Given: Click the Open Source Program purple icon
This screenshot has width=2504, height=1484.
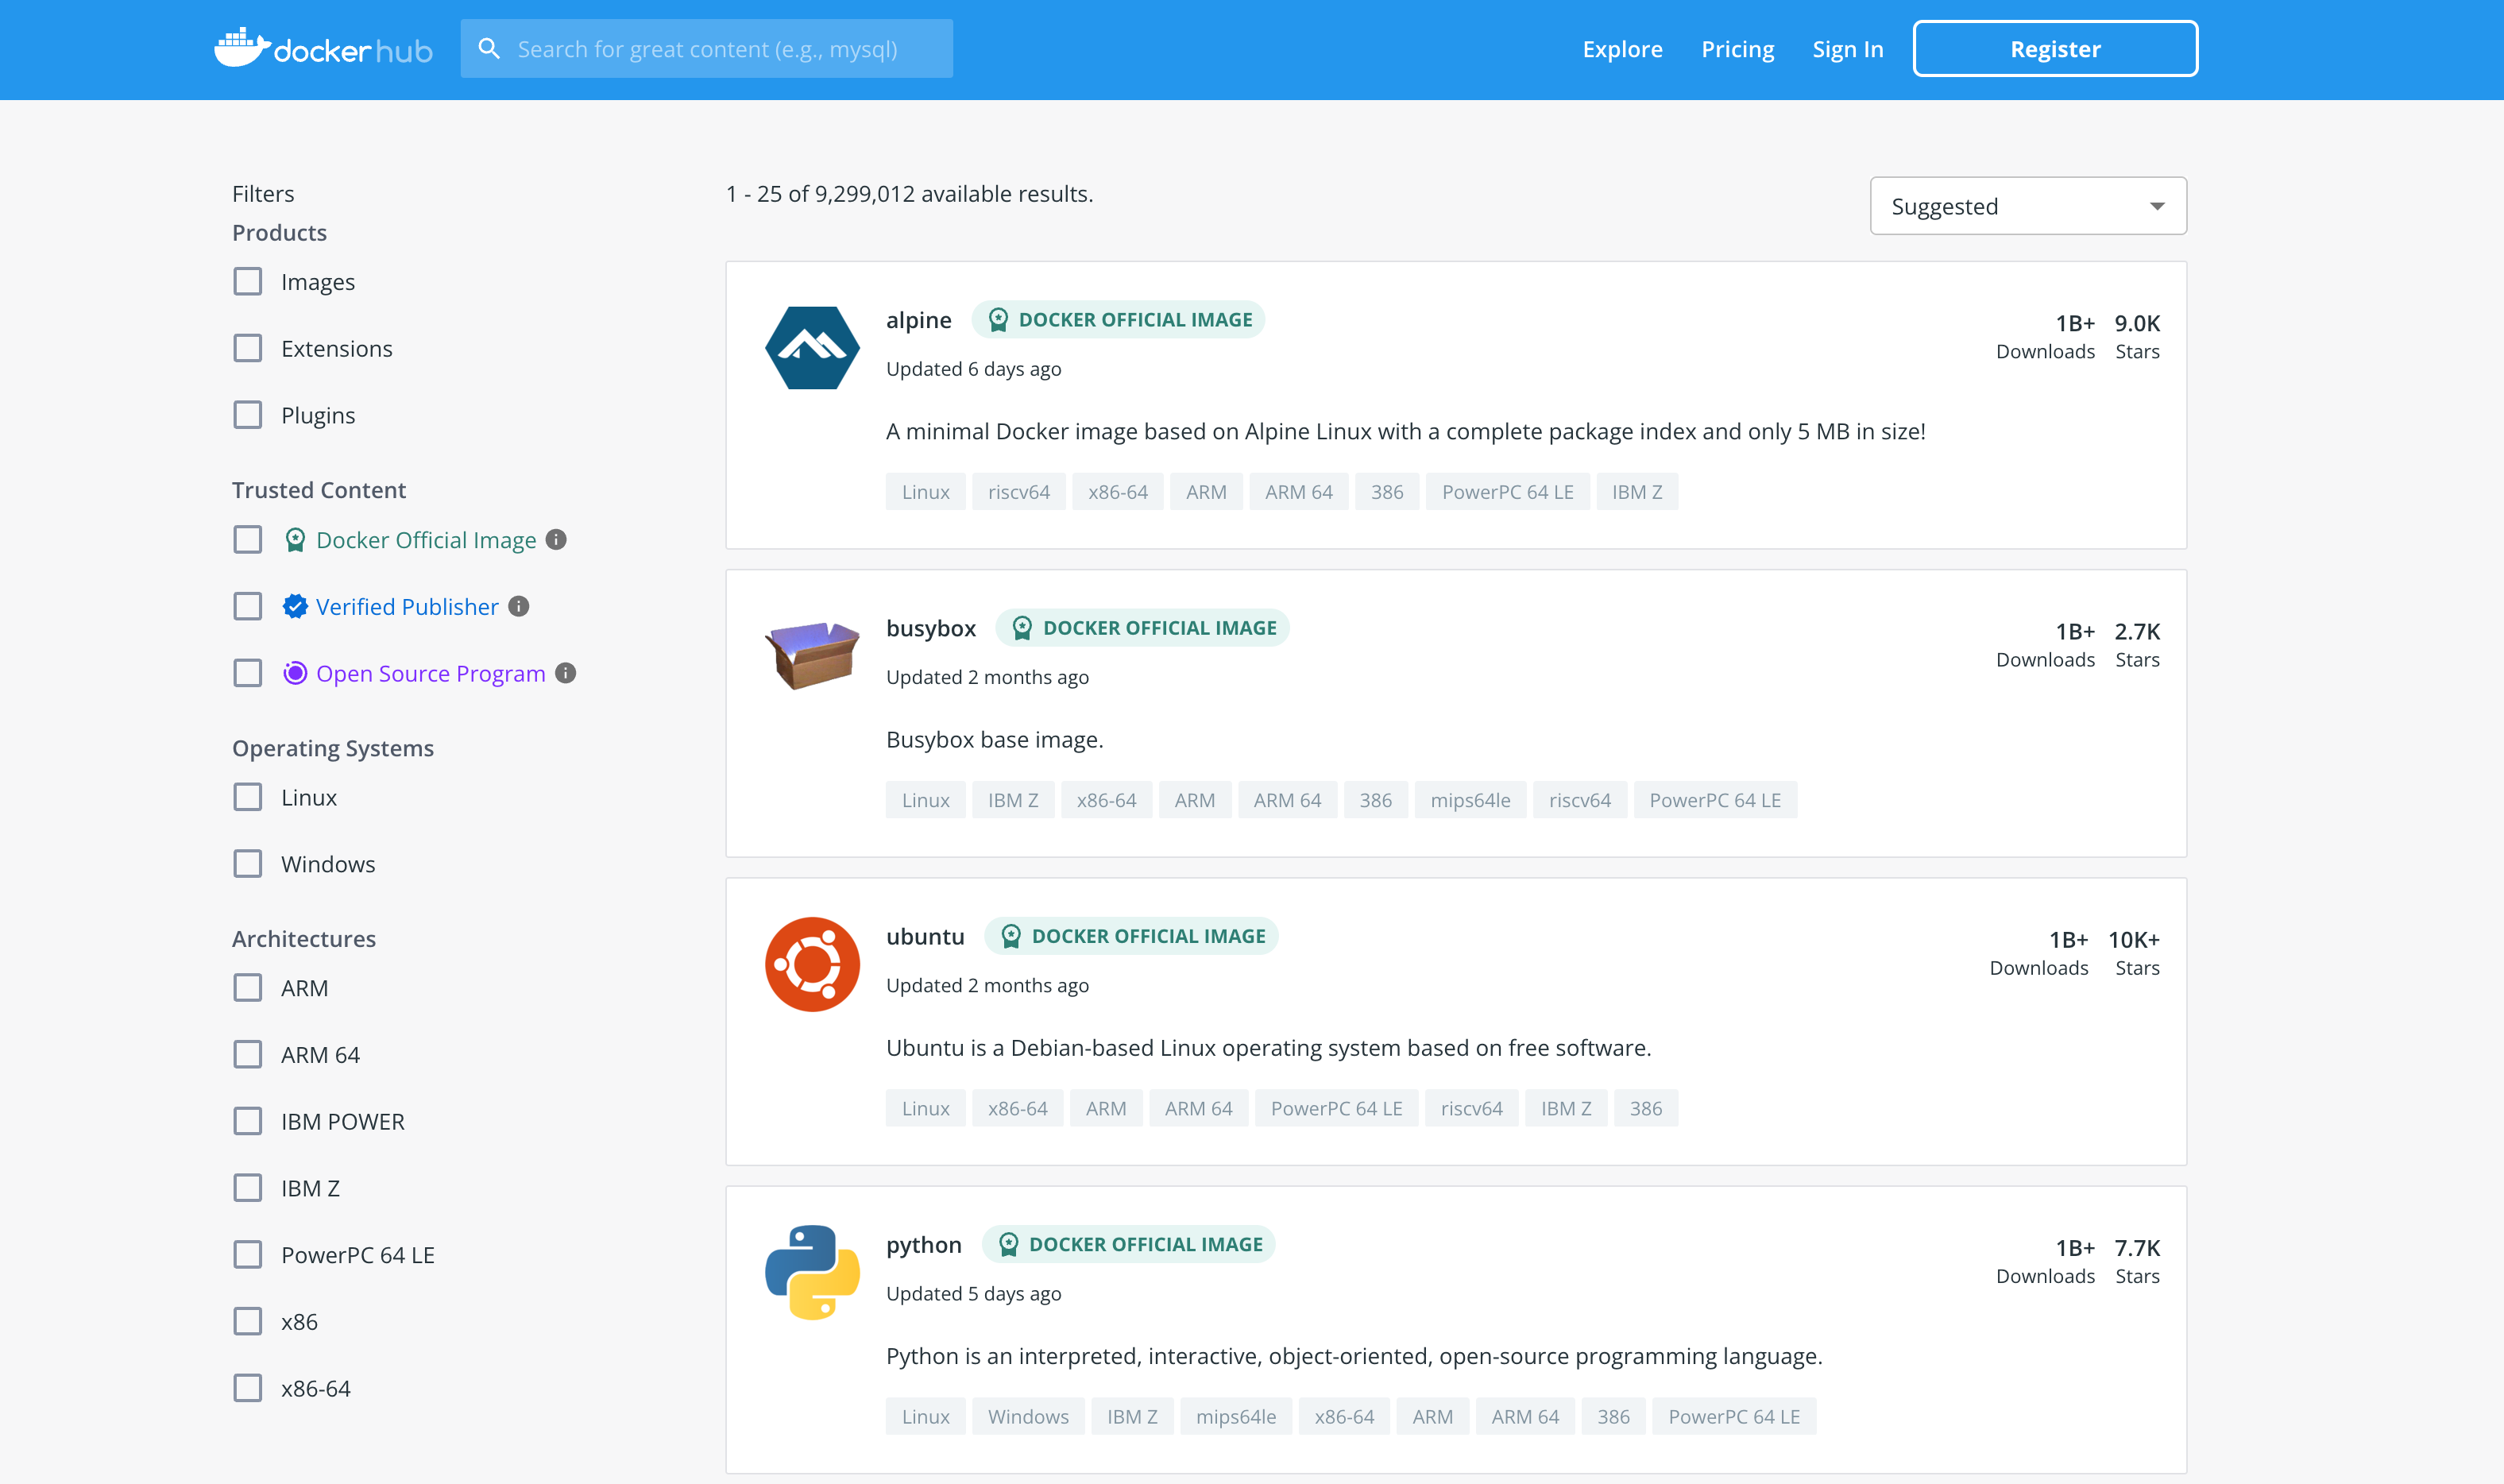Looking at the screenshot, I should 295,673.
